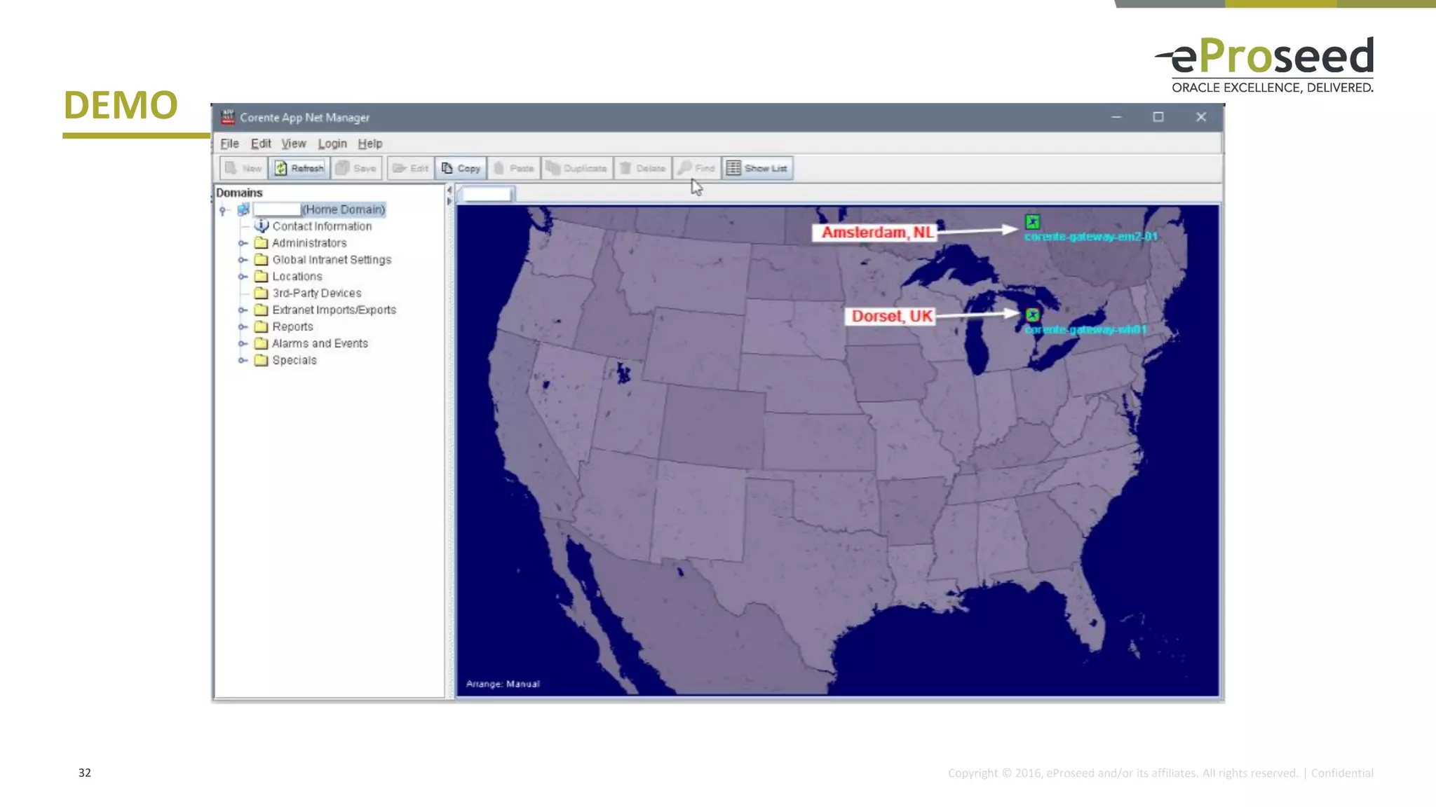The image size is (1436, 807).
Task: Click the Find key icon
Action: [685, 168]
